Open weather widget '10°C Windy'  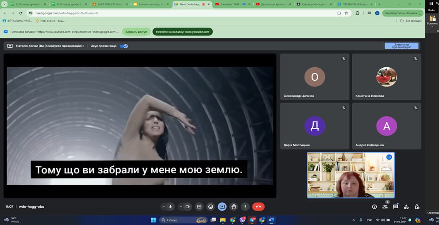12,220
